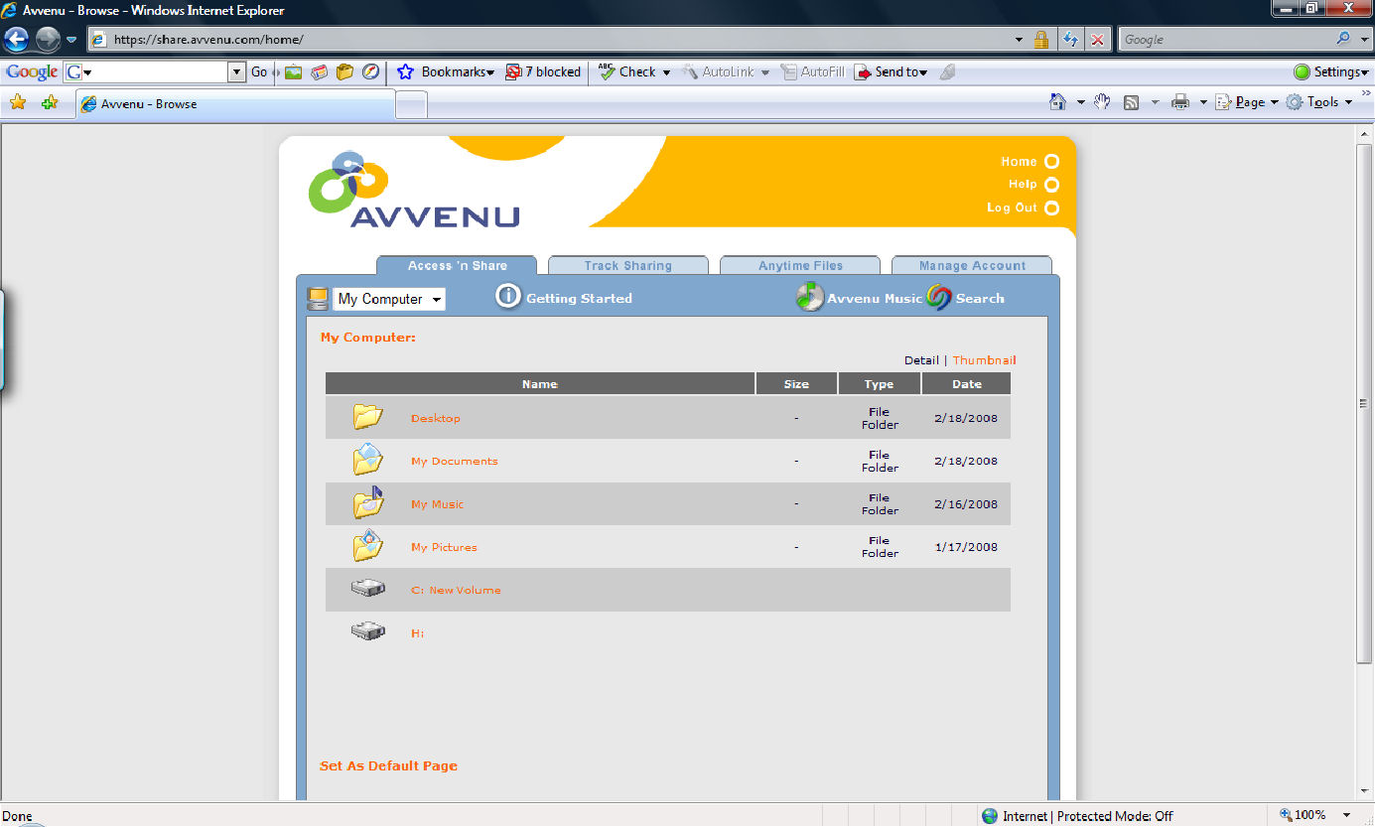
Task: Click the Home link in Avvenu header
Action: [x=1030, y=162]
